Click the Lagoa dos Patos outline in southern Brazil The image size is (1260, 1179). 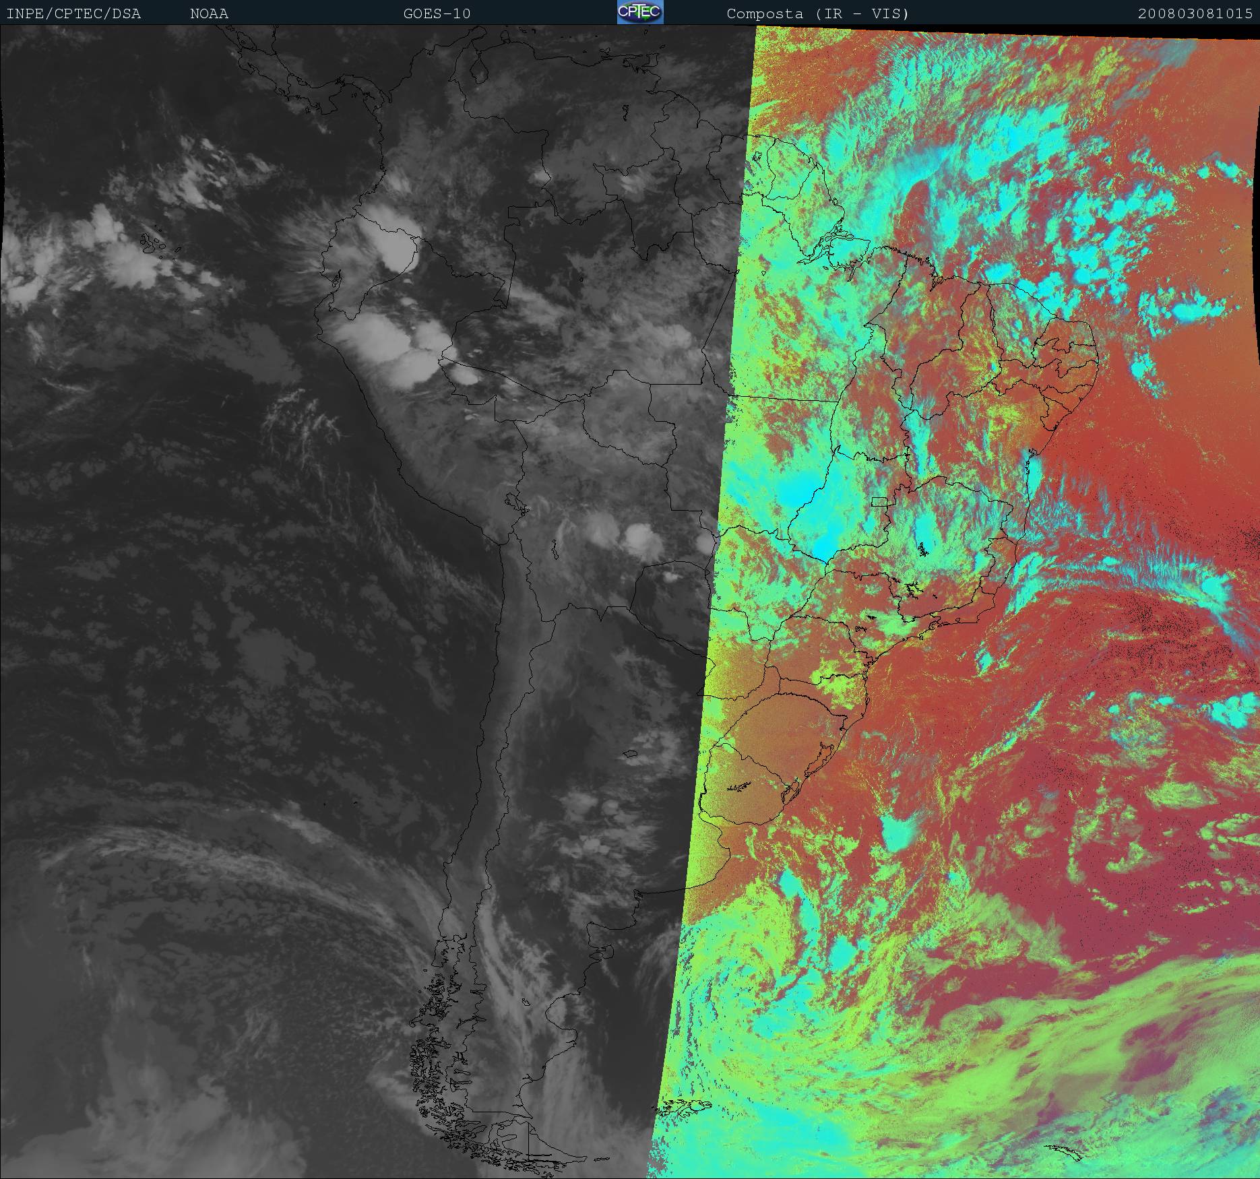(x=819, y=763)
